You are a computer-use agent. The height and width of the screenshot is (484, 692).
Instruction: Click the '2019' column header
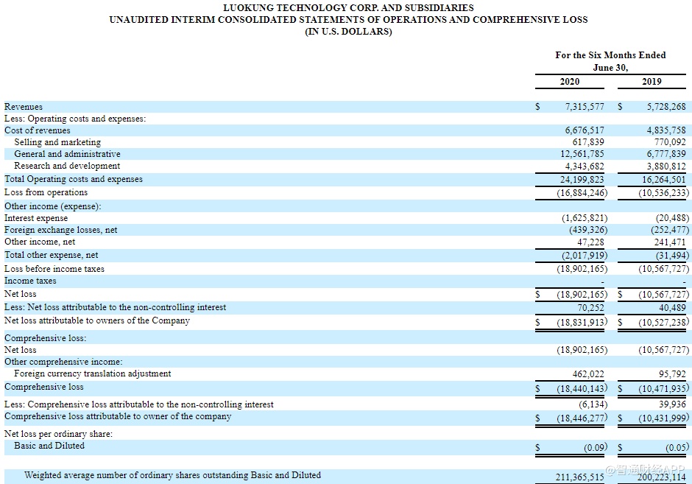652,82
